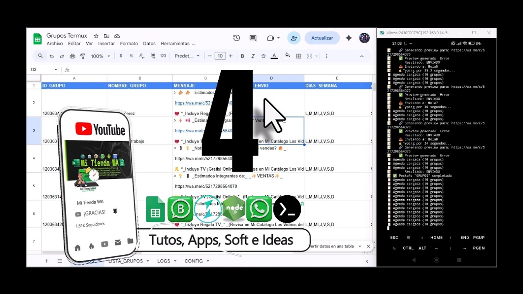
Task: Open the Datos menu
Action: coord(150,44)
